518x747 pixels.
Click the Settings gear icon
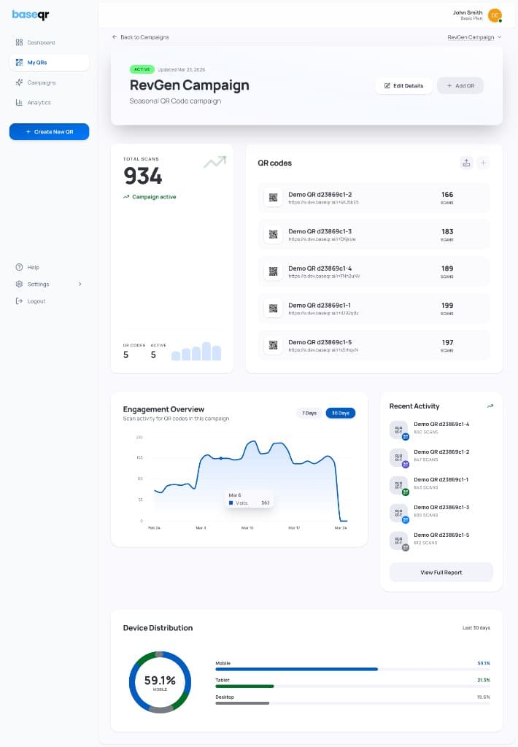tap(19, 284)
